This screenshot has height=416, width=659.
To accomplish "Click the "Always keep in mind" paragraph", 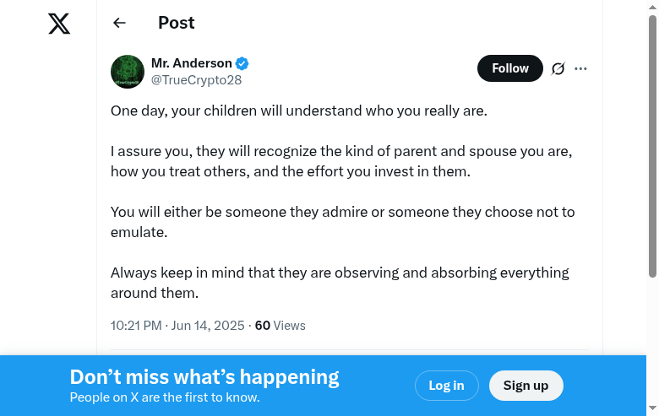I will (340, 283).
